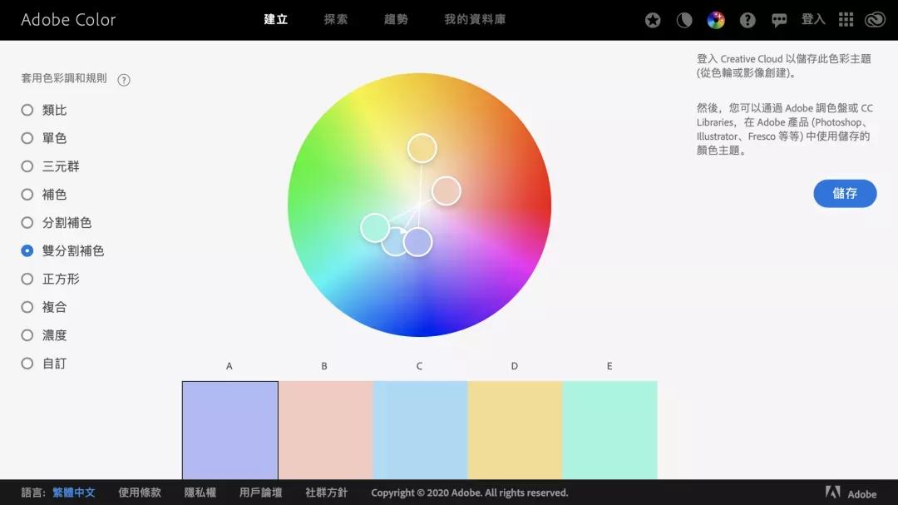Switch to the 建立 tab
The height and width of the screenshot is (505, 898).
pos(275,19)
